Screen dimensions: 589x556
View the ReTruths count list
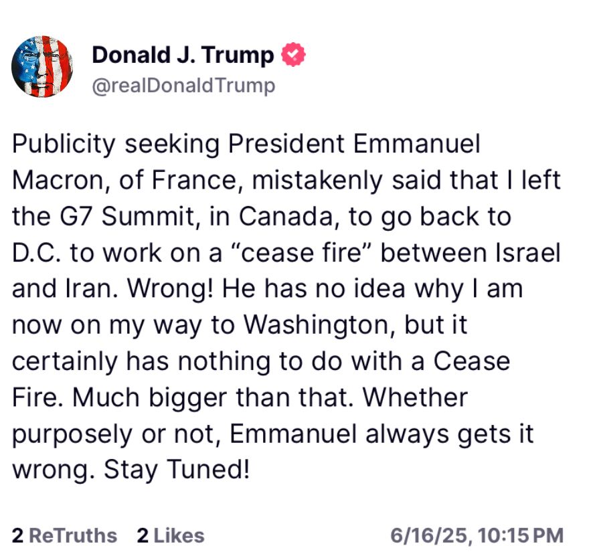(x=64, y=535)
